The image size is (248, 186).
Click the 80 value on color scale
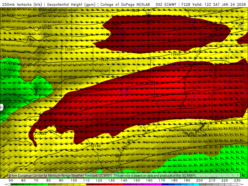pos(49,180)
